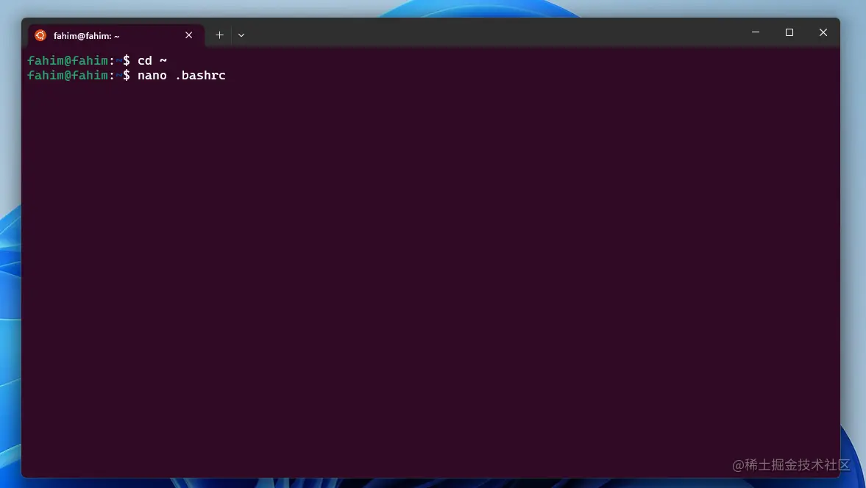Click the 'cd ~' command text
The height and width of the screenshot is (488, 866).
[x=152, y=60]
